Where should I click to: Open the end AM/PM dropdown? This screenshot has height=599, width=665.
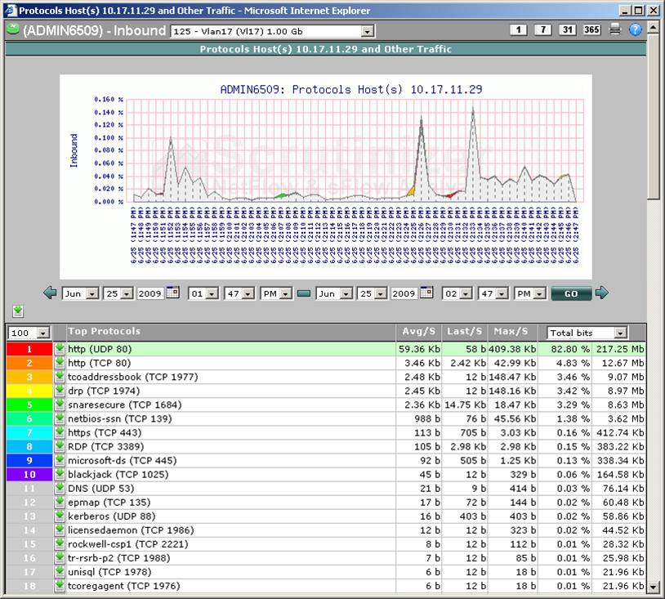pos(529,293)
